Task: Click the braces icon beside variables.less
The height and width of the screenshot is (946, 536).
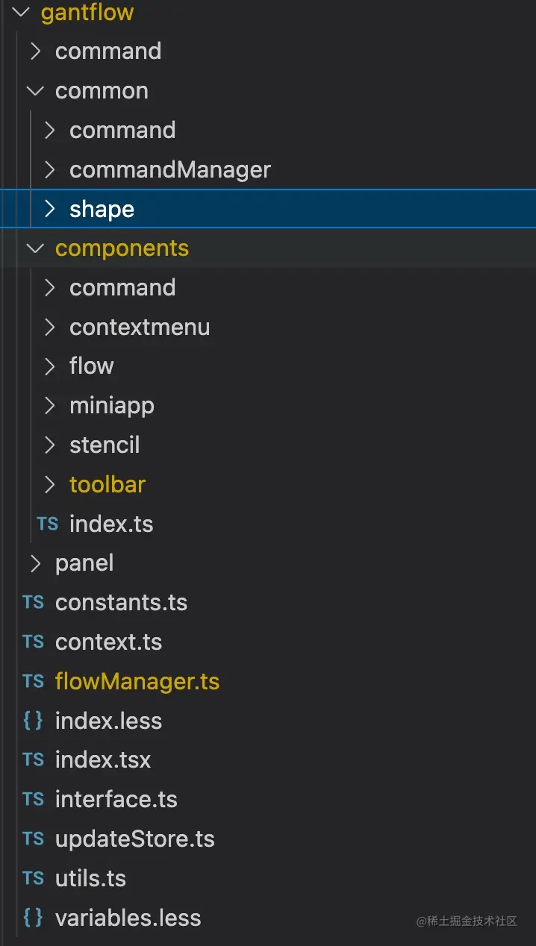Action: tap(33, 917)
